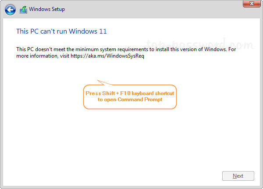Click "Command Prompt" in the orange callout
The height and width of the screenshot is (189, 263).
pyautogui.click(x=140, y=100)
